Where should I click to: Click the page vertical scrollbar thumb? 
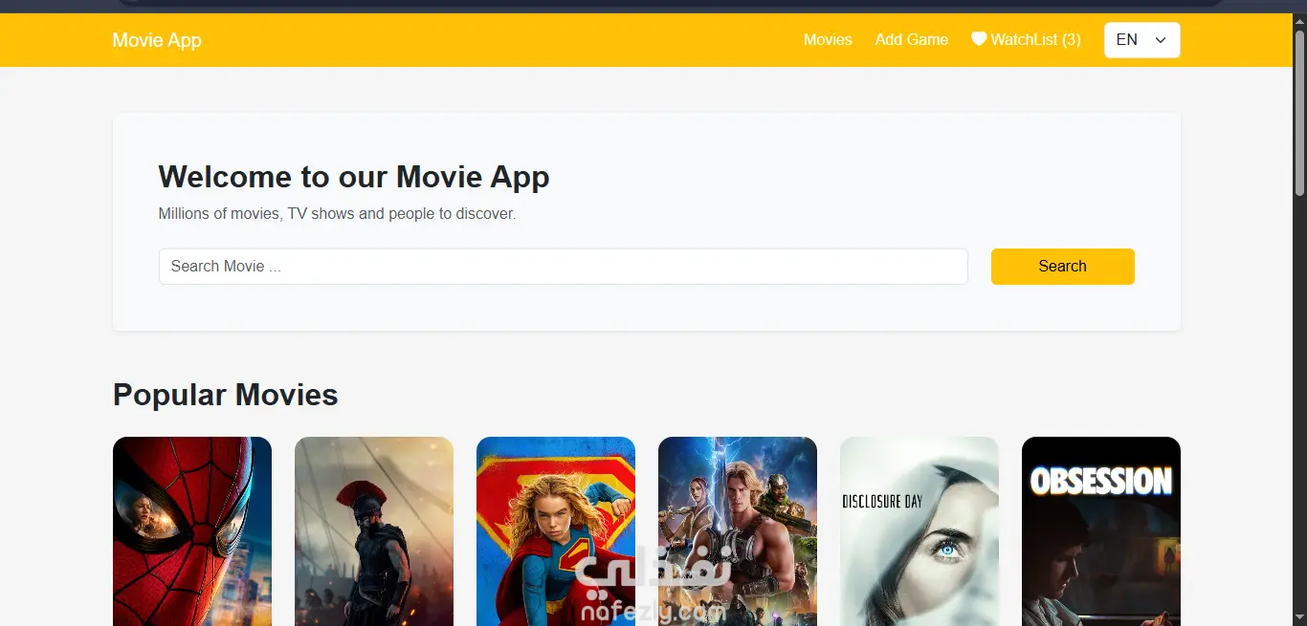tap(1299, 113)
